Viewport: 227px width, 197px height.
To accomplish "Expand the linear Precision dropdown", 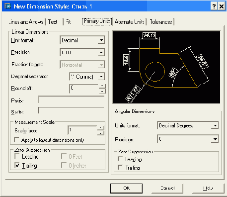I will (101, 52).
